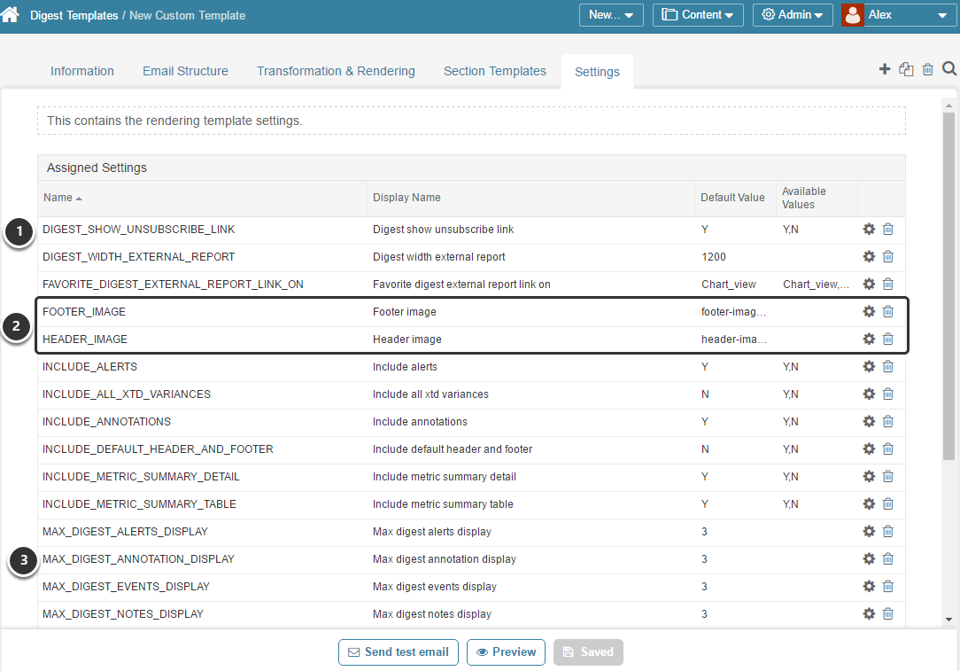Click the search magnifier icon
The image size is (960, 671).
click(x=949, y=69)
